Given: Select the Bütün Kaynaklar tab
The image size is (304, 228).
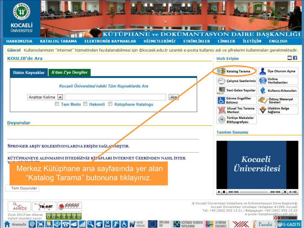Looking at the screenshot, I should tap(29, 73).
